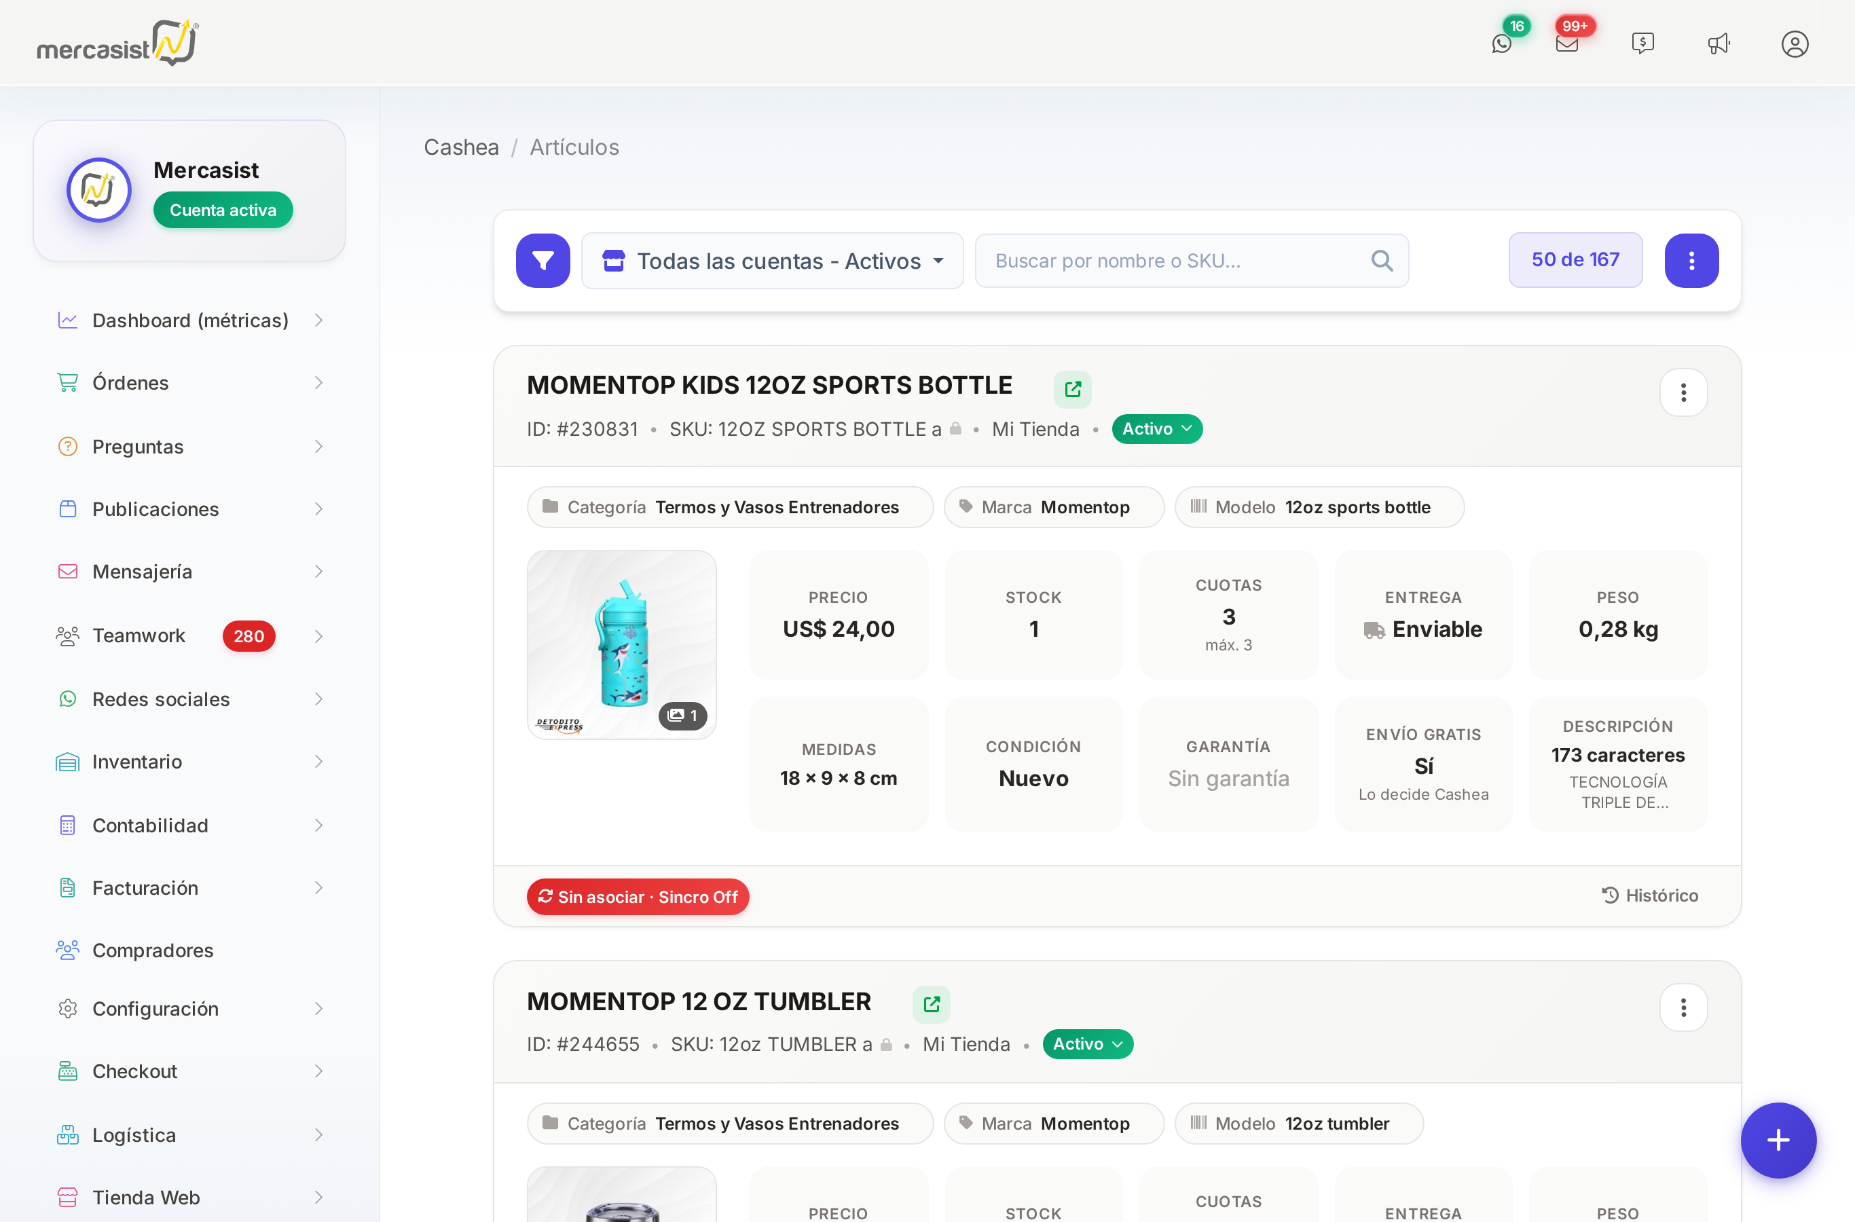
Task: Open three-dot menu of MOMENTOP 12 OZ TUMBLER
Action: [x=1683, y=1007]
